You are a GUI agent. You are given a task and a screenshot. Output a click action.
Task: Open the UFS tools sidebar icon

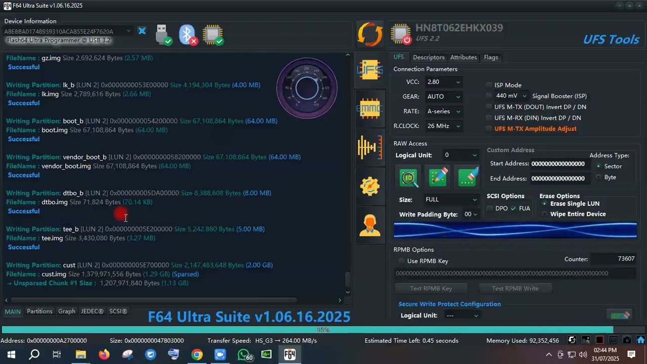[370, 70]
